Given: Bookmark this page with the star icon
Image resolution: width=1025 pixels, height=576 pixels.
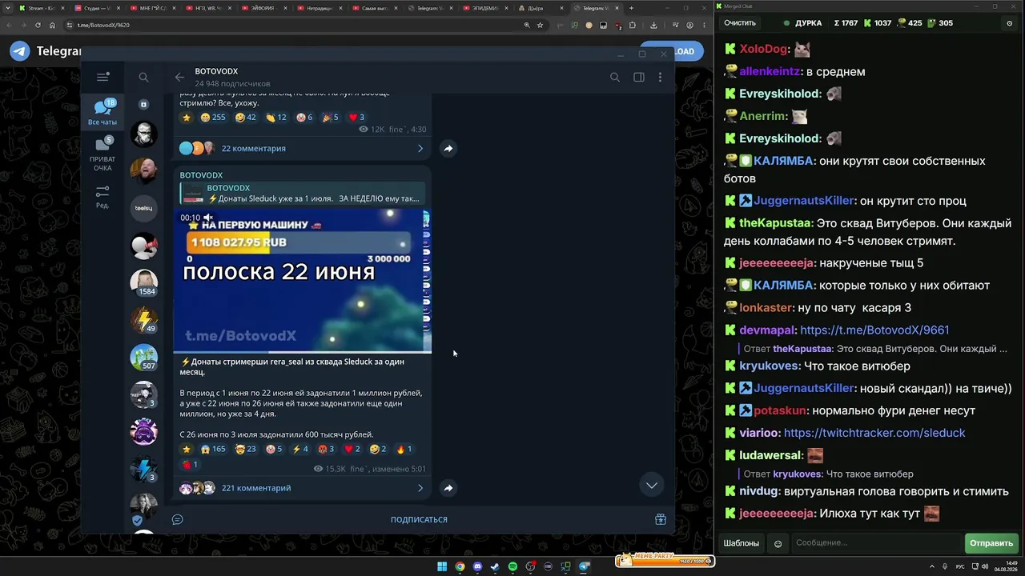Looking at the screenshot, I should [541, 25].
